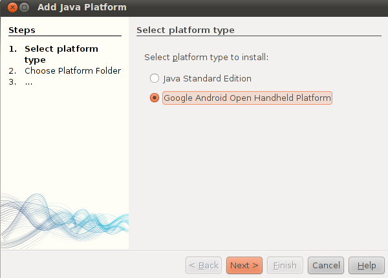Click the Steps heading
This screenshot has width=388, height=278.
point(22,30)
